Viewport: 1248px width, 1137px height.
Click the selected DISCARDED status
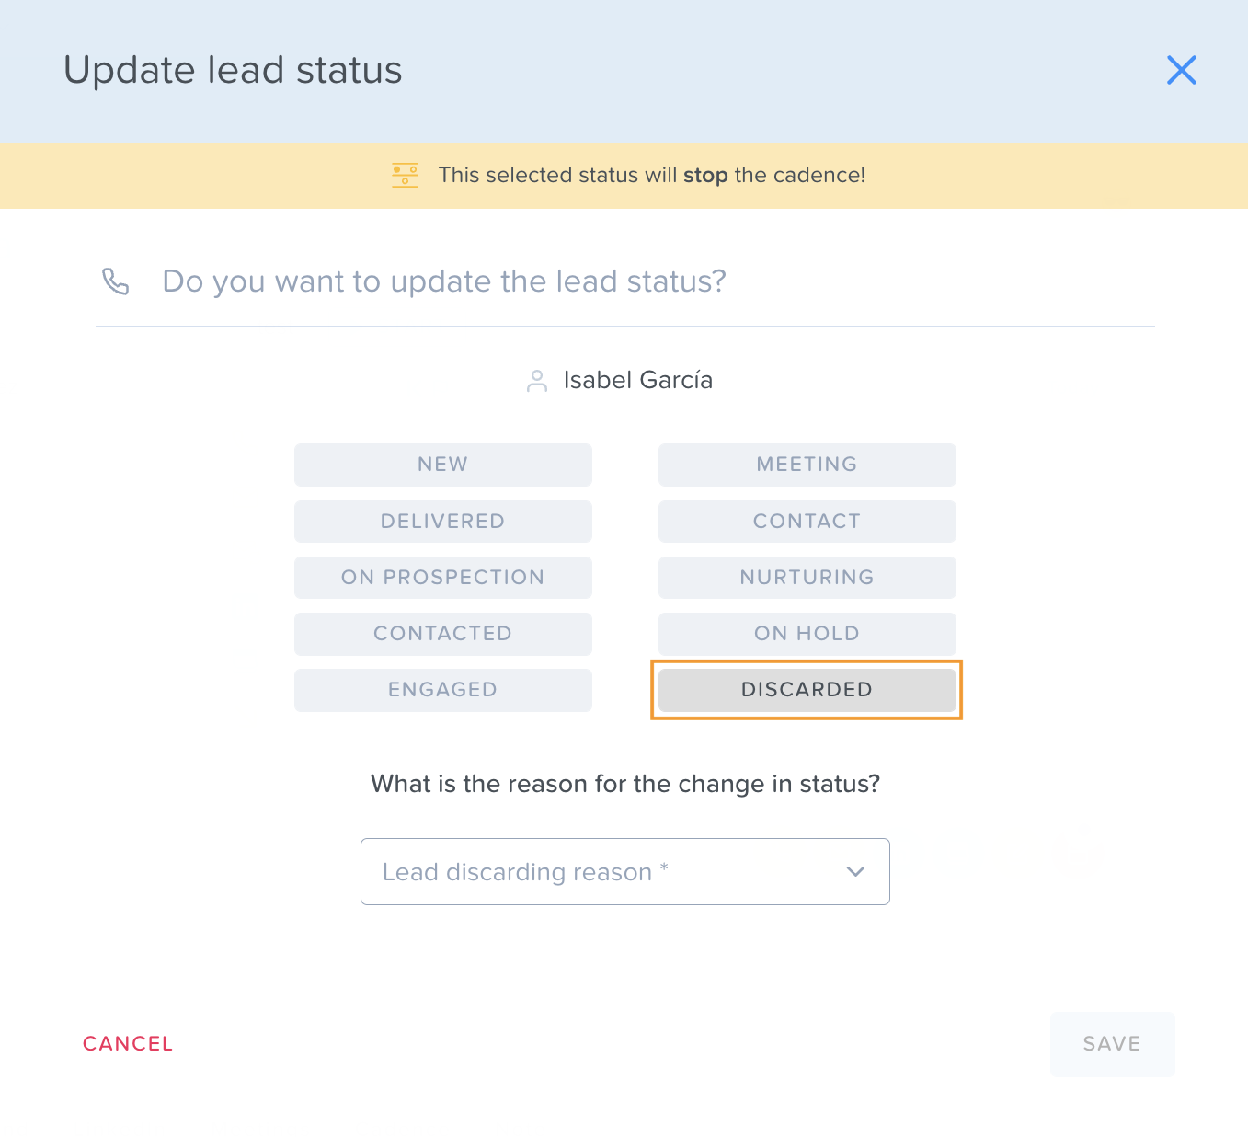pos(807,690)
